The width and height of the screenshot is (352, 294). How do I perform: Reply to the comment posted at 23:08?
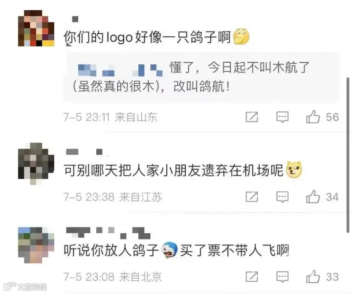pyautogui.click(x=282, y=277)
